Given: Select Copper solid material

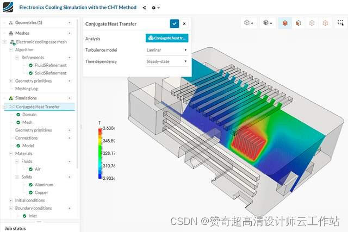Looking at the screenshot, I should [41, 192].
